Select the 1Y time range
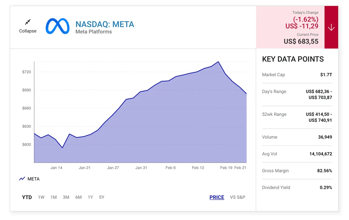349x220 pixels. [90, 197]
